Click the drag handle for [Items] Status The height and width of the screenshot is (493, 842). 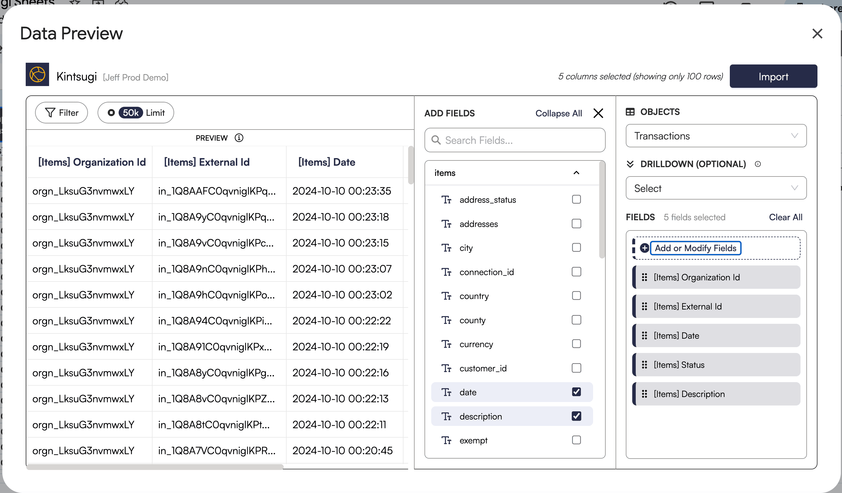pos(645,365)
